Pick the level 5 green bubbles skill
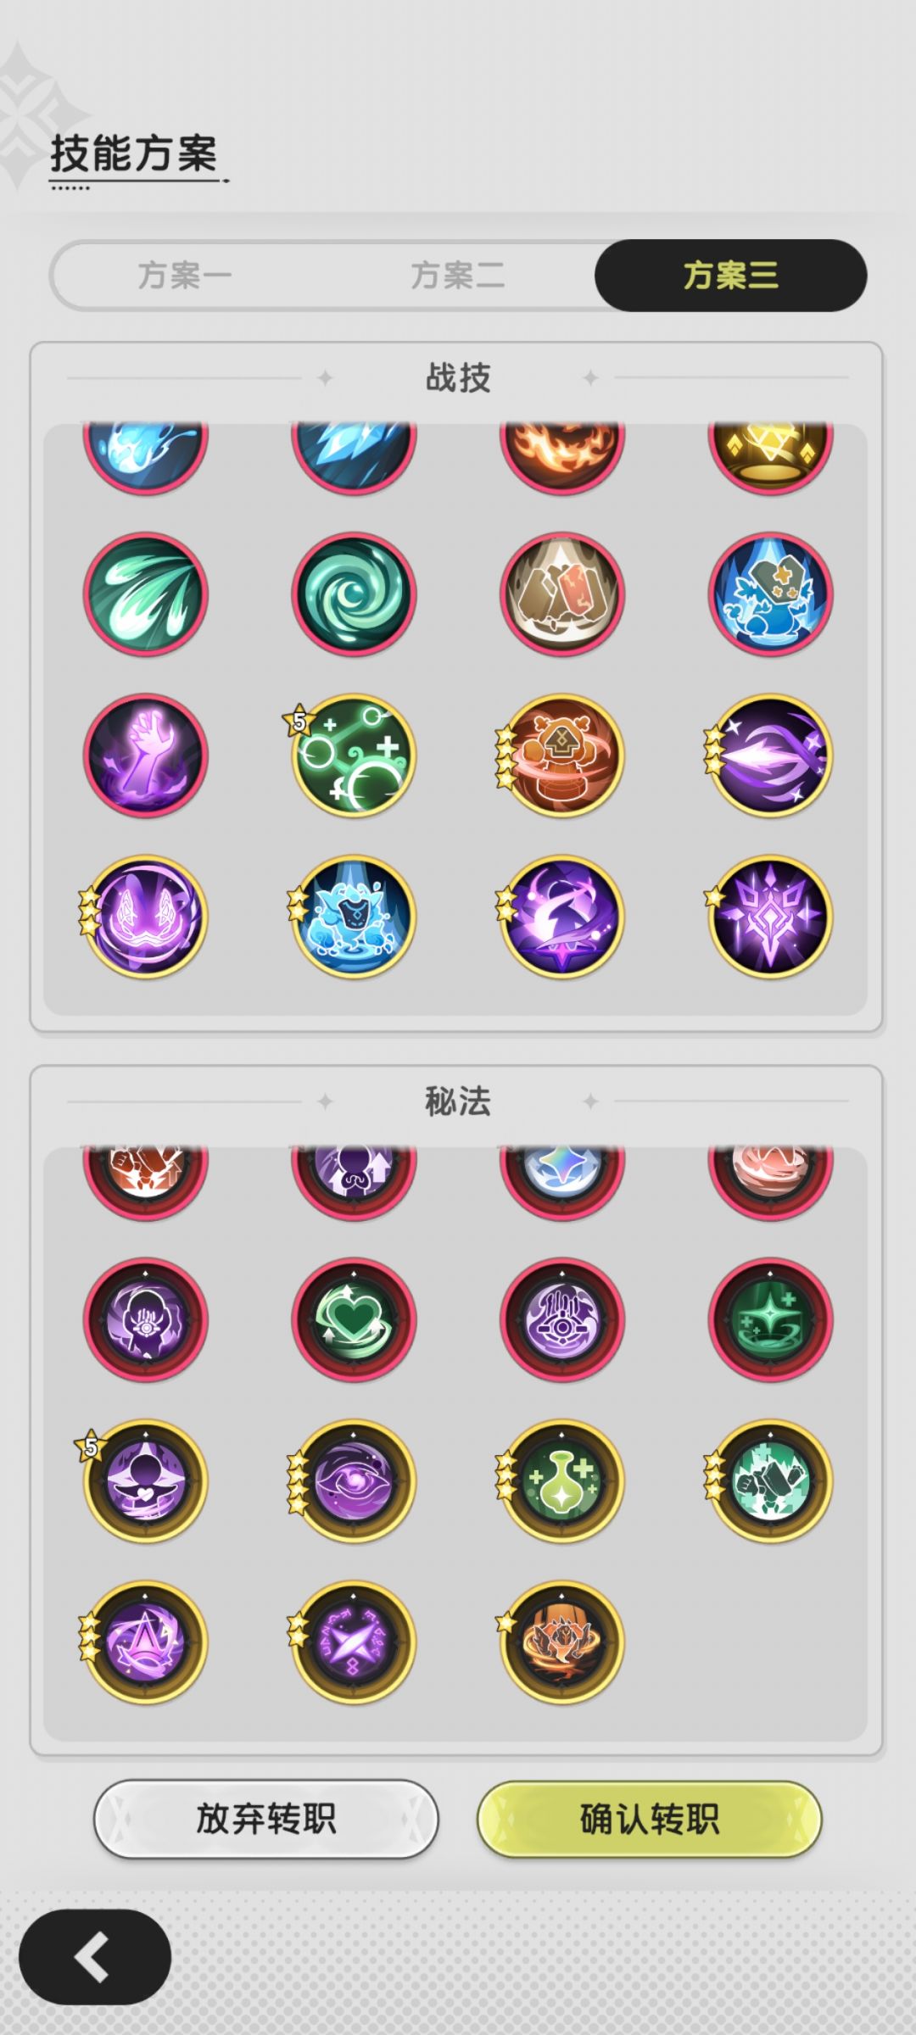 (x=354, y=755)
